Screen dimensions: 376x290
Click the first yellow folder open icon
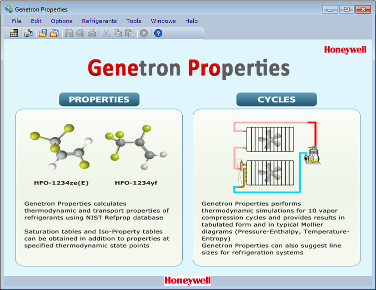pos(43,33)
